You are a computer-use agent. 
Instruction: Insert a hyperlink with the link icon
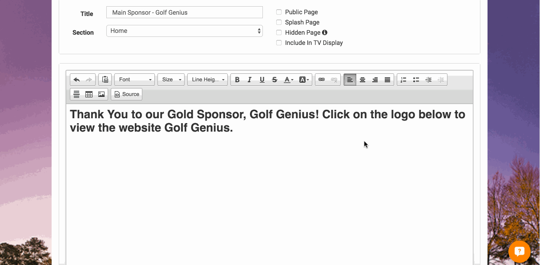[322, 80]
